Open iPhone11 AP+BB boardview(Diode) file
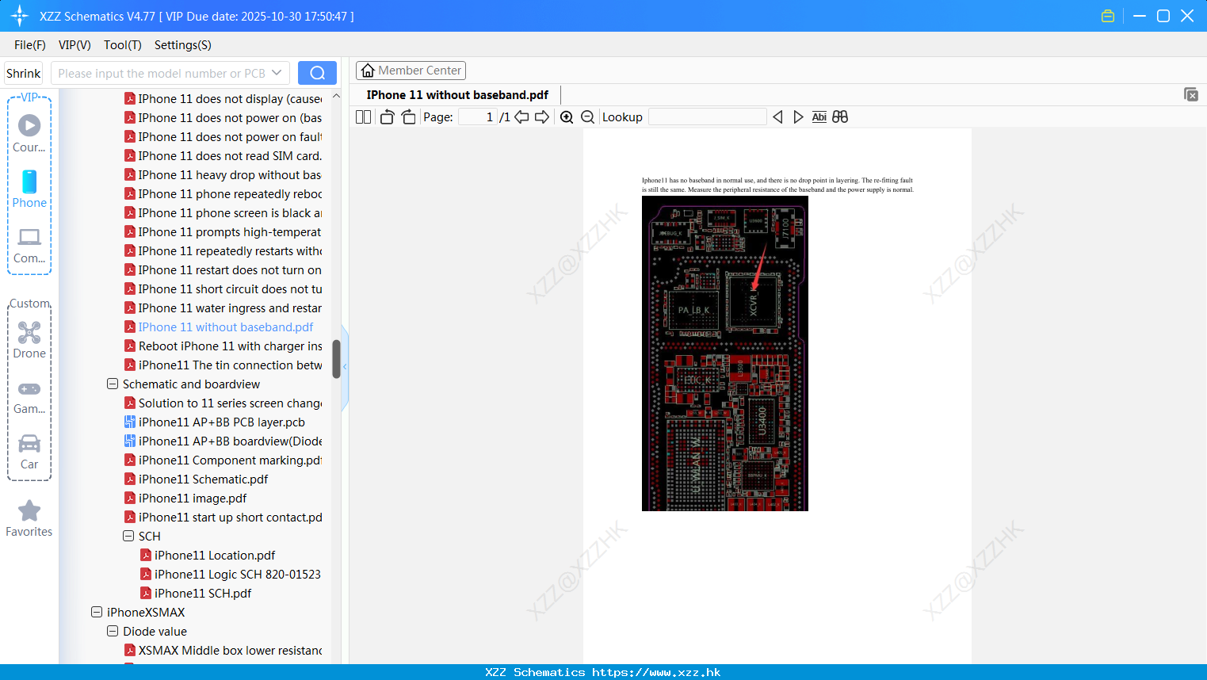 pyautogui.click(x=223, y=441)
